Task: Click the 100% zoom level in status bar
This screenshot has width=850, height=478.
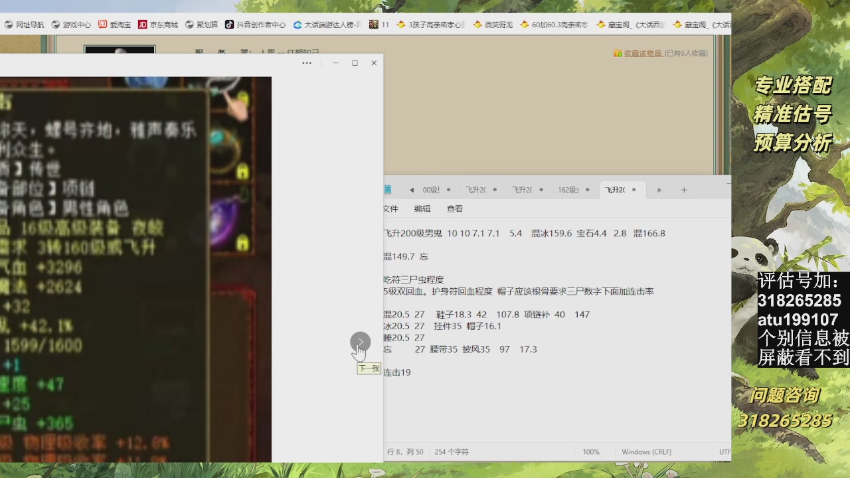Action: coord(591,452)
